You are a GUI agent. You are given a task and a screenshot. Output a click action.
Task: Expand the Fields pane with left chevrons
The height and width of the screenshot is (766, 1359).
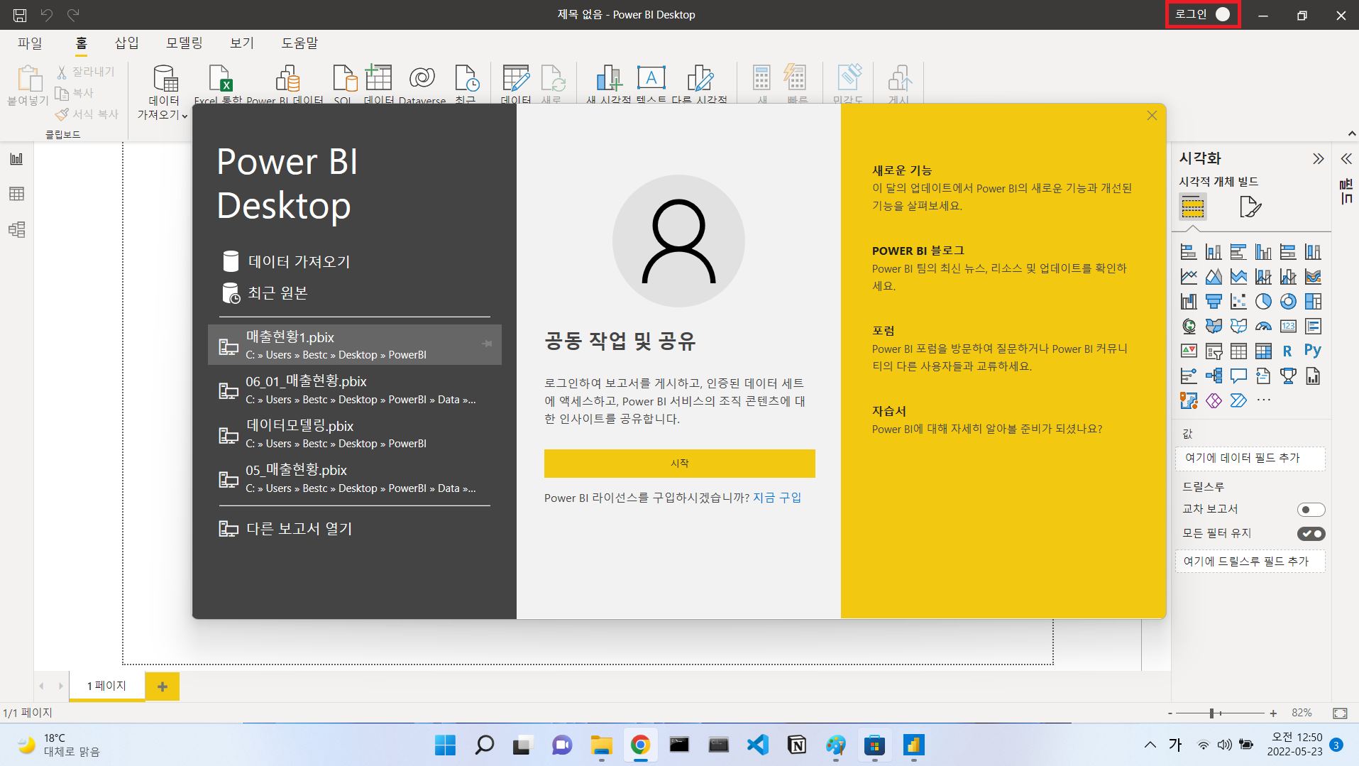click(x=1346, y=159)
